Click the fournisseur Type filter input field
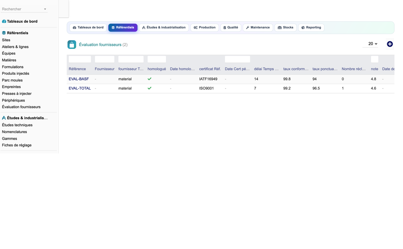Viewport: 403px width, 249px height. point(131,59)
